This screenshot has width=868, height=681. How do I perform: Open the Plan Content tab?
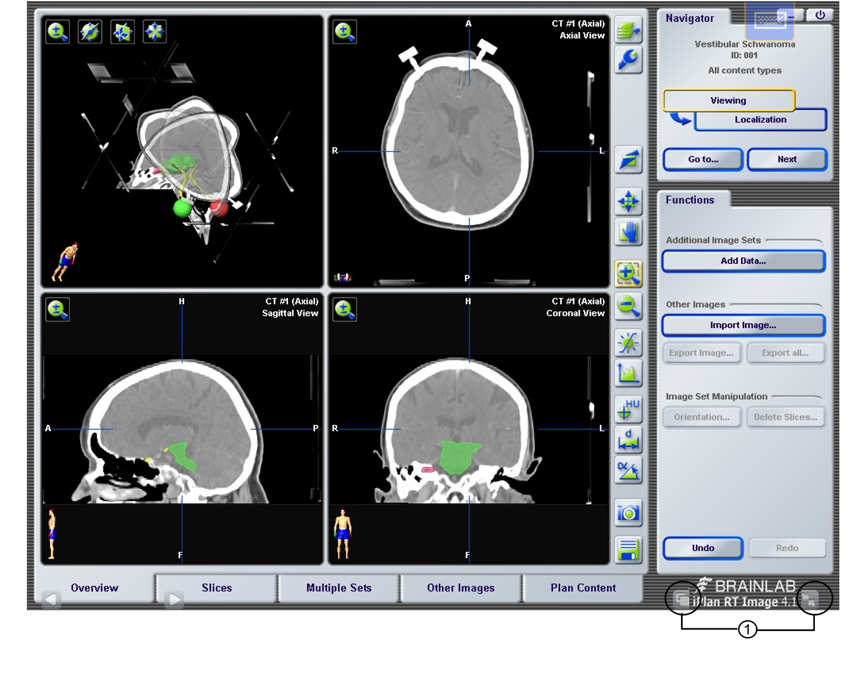point(583,587)
